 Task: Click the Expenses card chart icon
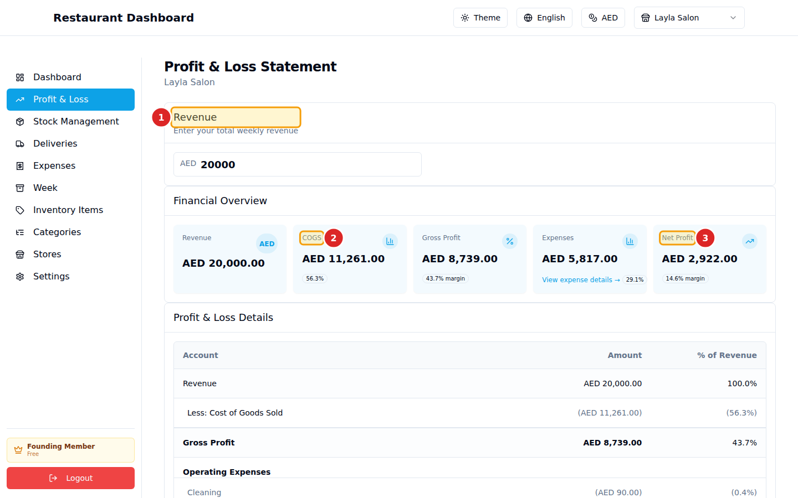coord(630,241)
